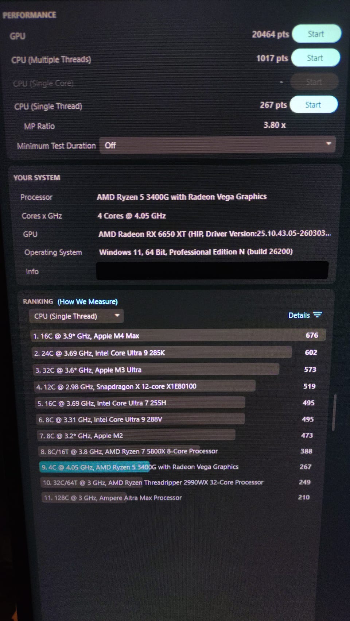
Task: Select the Apple M4 Max ranking entry
Action: coord(178,336)
